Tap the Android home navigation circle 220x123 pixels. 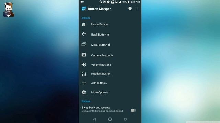(110, 119)
